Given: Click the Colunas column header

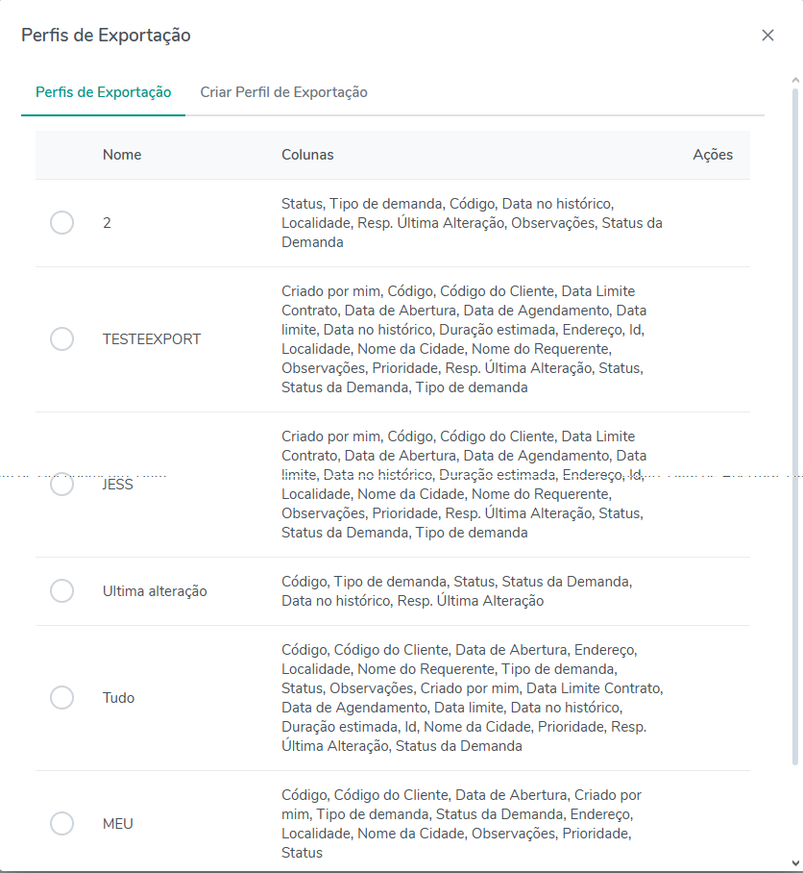Looking at the screenshot, I should pyautogui.click(x=307, y=155).
